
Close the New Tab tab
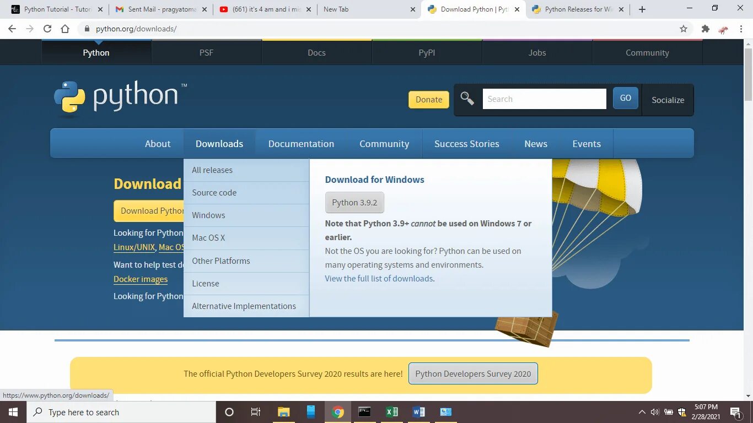(x=413, y=9)
